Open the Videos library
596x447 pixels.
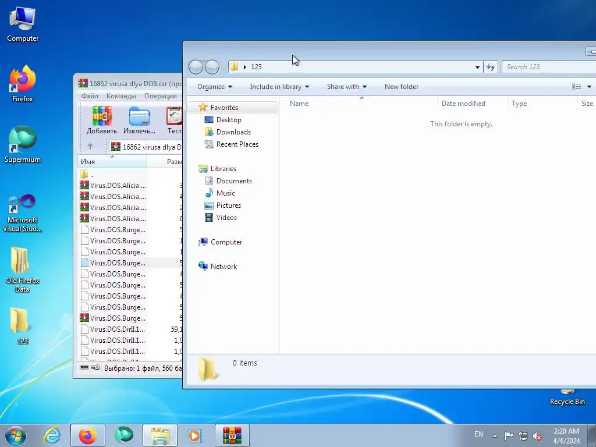click(x=226, y=218)
